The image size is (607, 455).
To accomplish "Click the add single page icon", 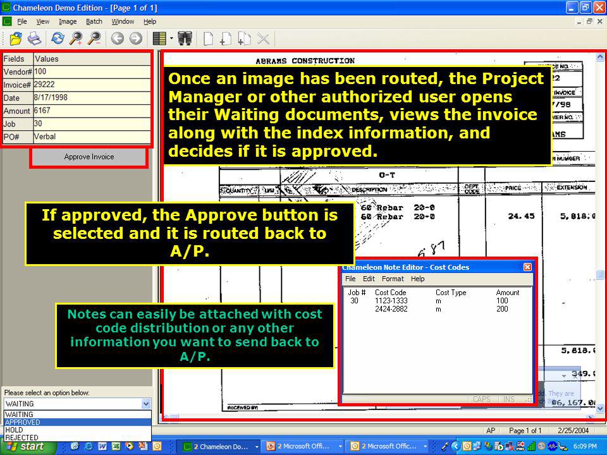I will (x=226, y=39).
